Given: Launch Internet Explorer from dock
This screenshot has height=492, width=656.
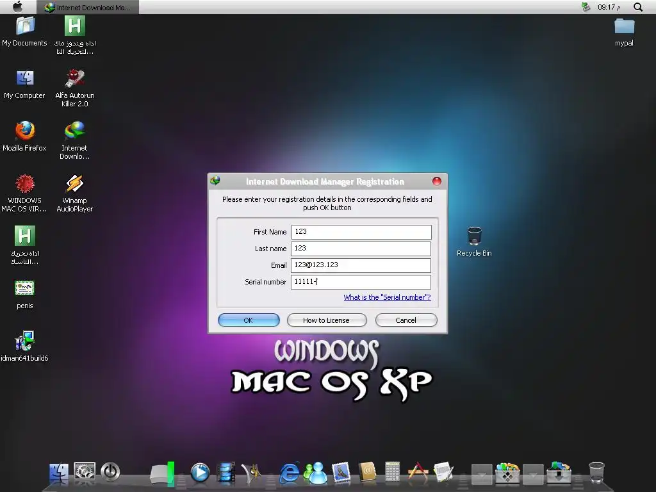Looking at the screenshot, I should click(289, 473).
